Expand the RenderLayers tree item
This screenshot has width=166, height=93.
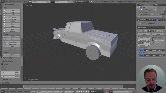[x=140, y=10]
